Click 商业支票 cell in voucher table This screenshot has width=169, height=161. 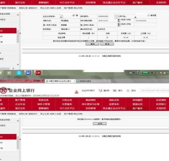pyautogui.click(x=61, y=37)
